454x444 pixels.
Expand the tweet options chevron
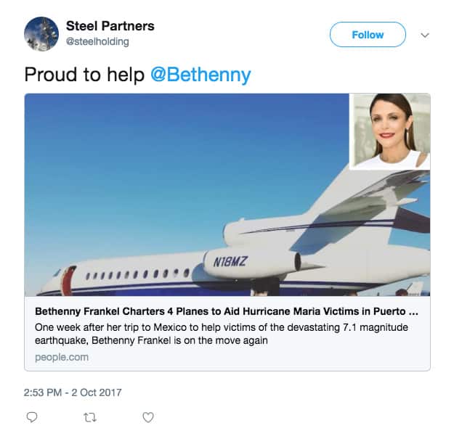click(x=425, y=35)
